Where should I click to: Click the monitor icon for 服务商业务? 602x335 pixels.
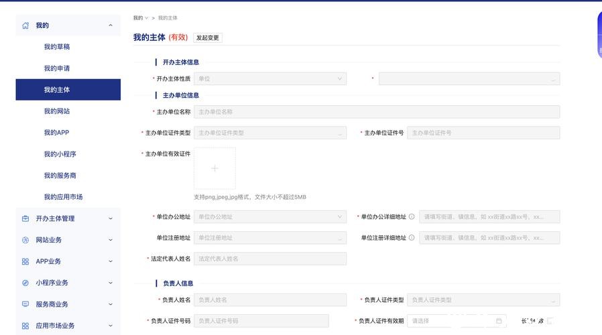[25, 304]
